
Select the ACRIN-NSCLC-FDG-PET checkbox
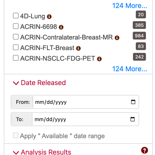16,58
